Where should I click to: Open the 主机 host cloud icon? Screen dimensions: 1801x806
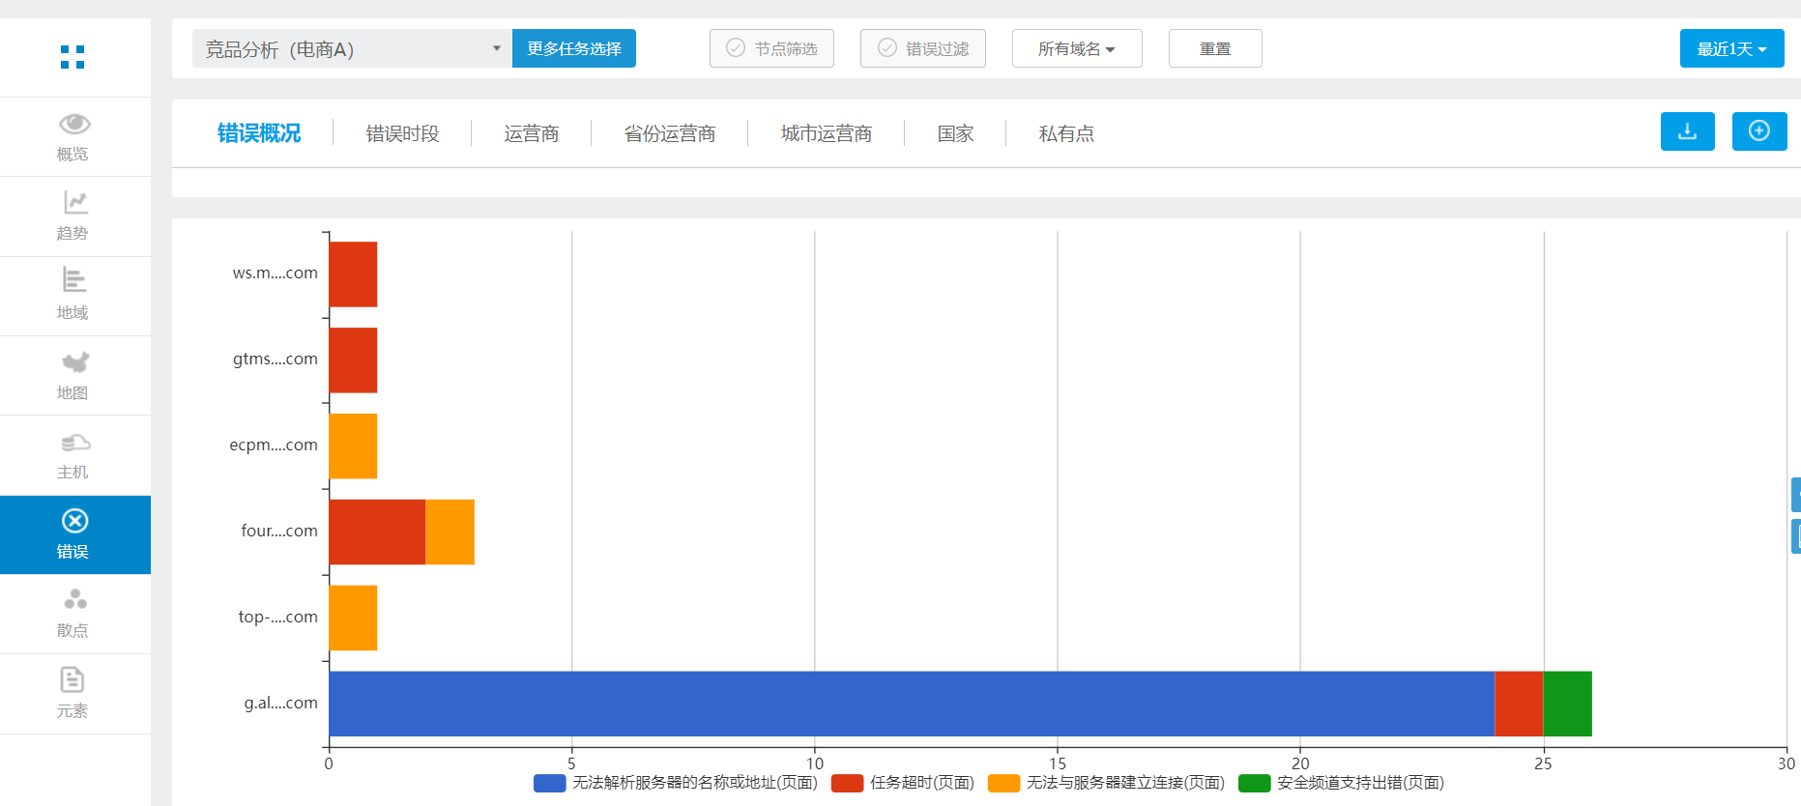pyautogui.click(x=74, y=443)
